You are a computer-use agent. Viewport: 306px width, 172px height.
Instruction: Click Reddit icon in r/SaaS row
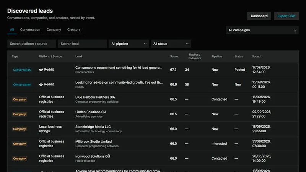(41, 84)
